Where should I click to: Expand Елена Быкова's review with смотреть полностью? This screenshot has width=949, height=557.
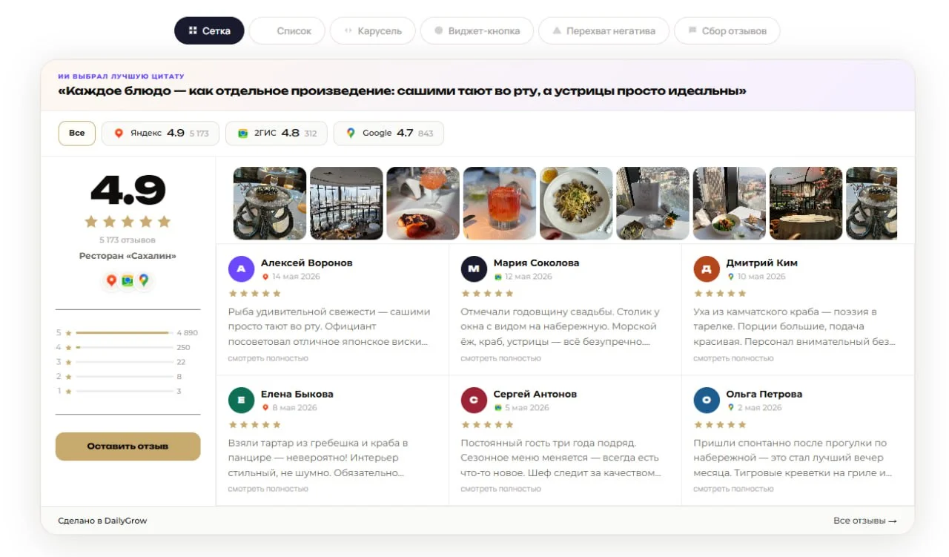tap(268, 489)
